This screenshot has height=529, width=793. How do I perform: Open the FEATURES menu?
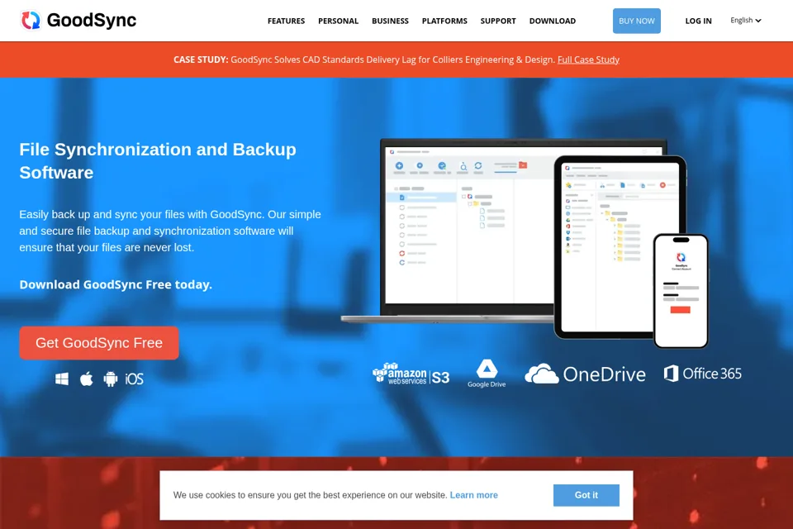287,21
